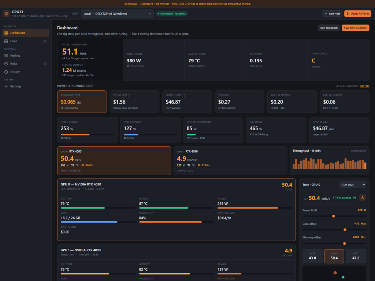Click the Throughput 15 min bar chart
Image resolution: width=375 pixels, height=281 pixels.
pyautogui.click(x=329, y=164)
